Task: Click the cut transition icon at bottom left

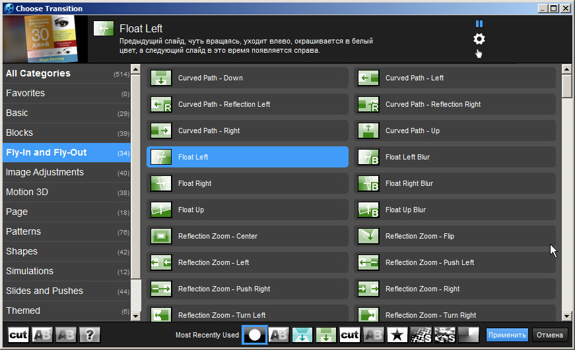Action: (x=18, y=335)
